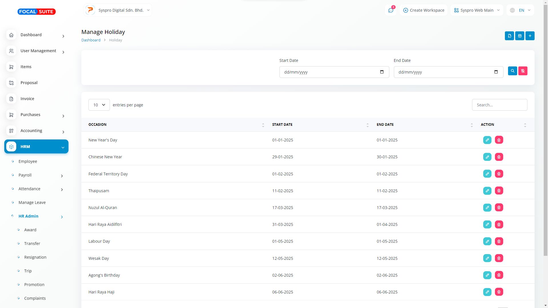
Task: Edit the Thaipusam holiday entry
Action: [487, 191]
